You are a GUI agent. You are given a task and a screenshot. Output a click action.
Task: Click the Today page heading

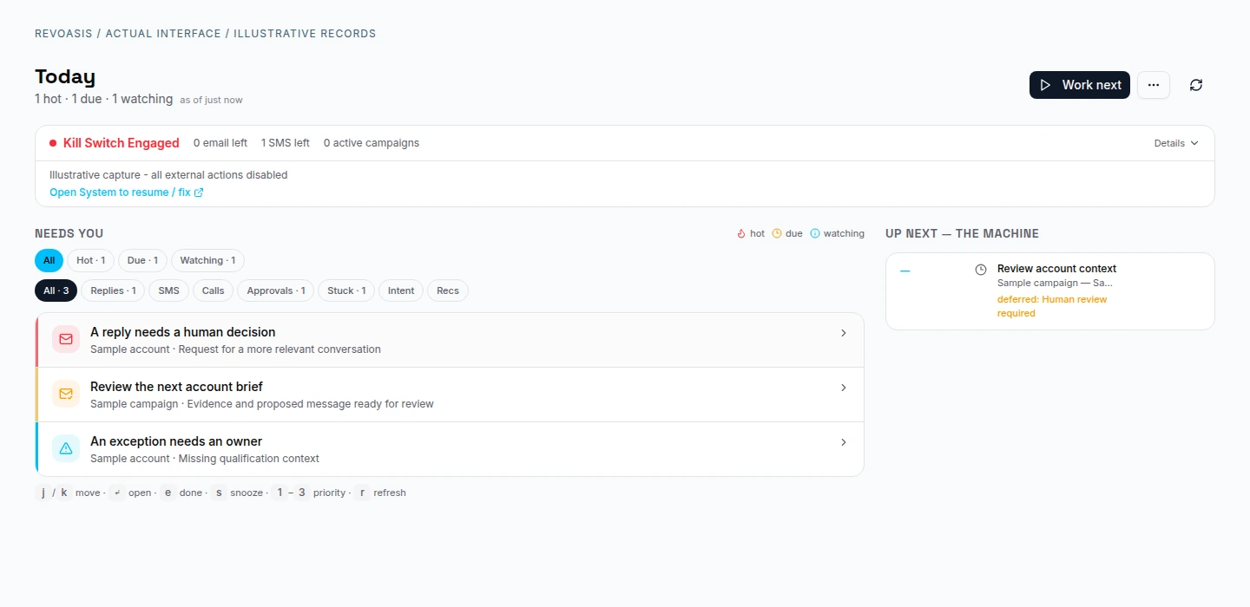pyautogui.click(x=65, y=76)
